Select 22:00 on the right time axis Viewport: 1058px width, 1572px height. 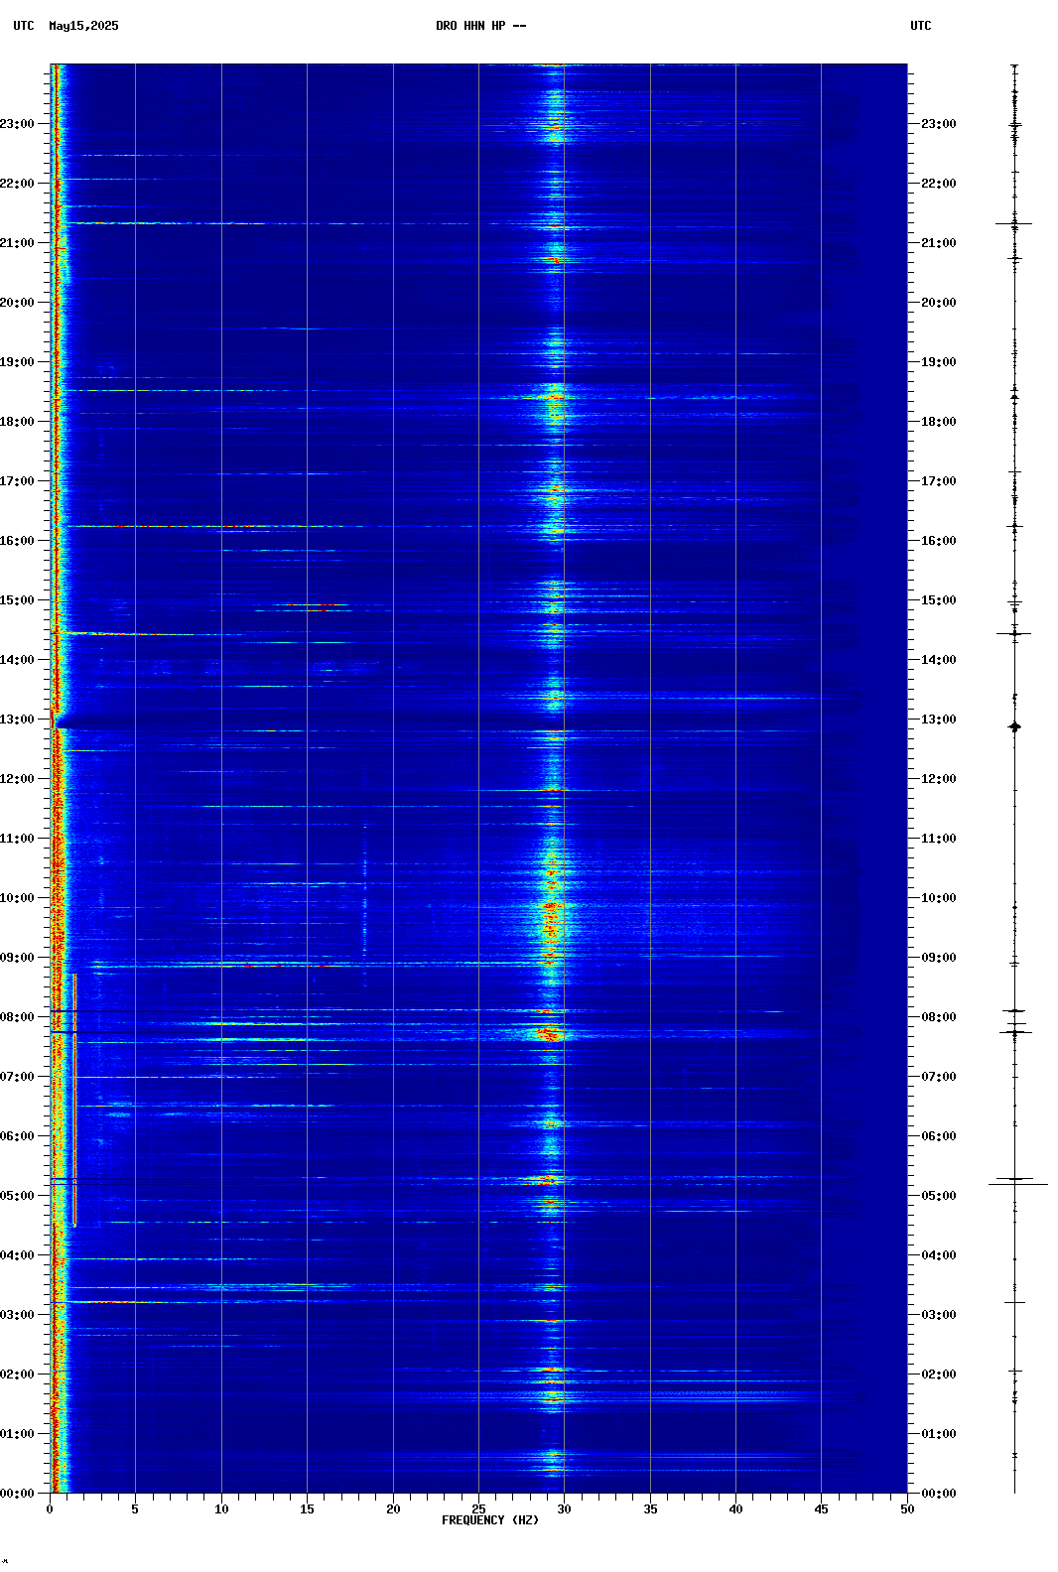(x=939, y=184)
